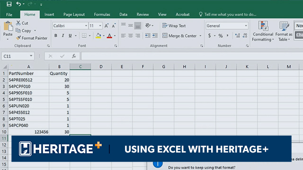Image resolution: width=303 pixels, height=170 pixels.
Task: Click the Name Box showing C11
Action: (18, 56)
